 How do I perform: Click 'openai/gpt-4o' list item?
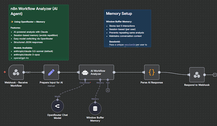click(x=21, y=58)
